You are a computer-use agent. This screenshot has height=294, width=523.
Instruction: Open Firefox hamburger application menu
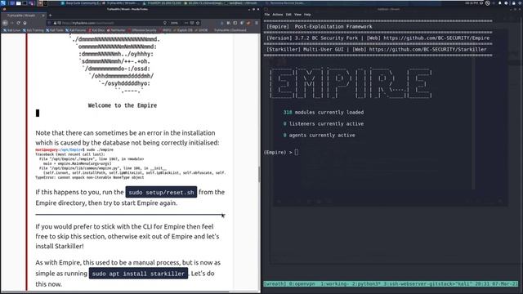[x=256, y=23]
